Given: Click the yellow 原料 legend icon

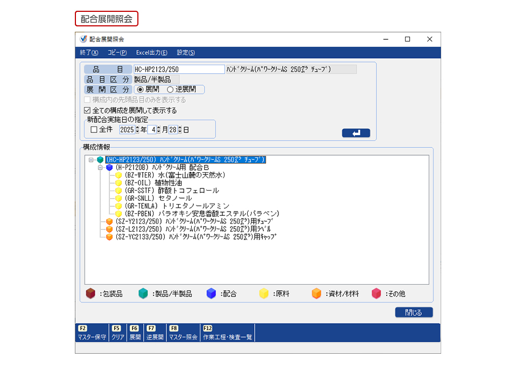Looking at the screenshot, I should tap(262, 293).
